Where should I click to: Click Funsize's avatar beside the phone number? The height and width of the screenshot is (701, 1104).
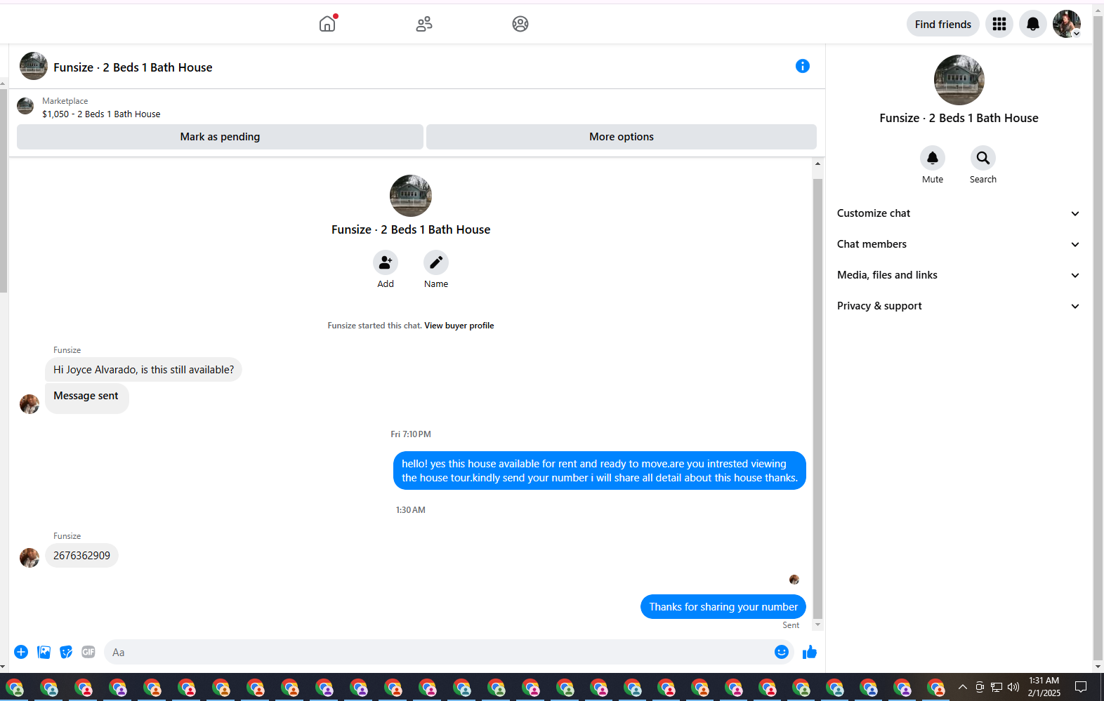[29, 558]
